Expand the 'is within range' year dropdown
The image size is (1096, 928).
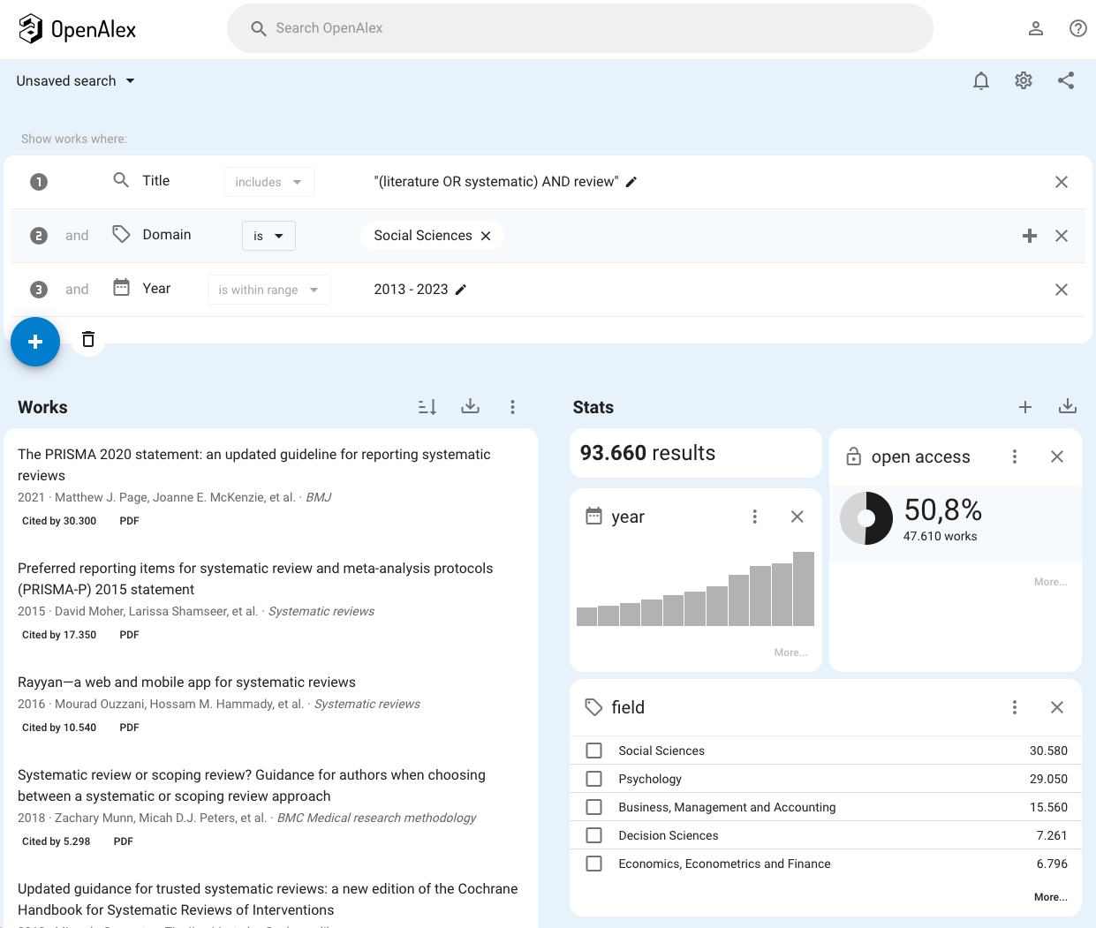268,290
